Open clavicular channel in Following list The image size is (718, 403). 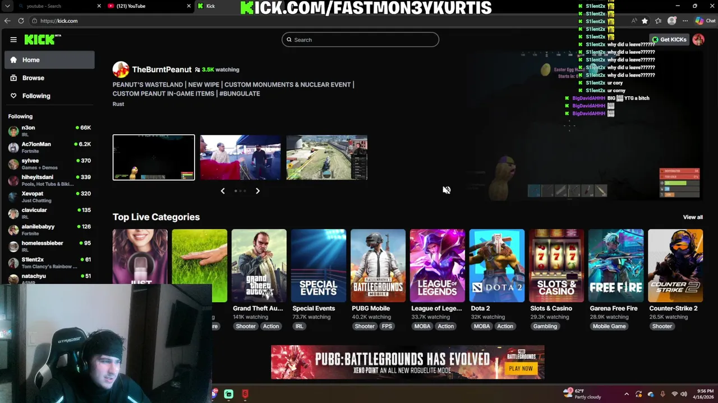coord(49,213)
